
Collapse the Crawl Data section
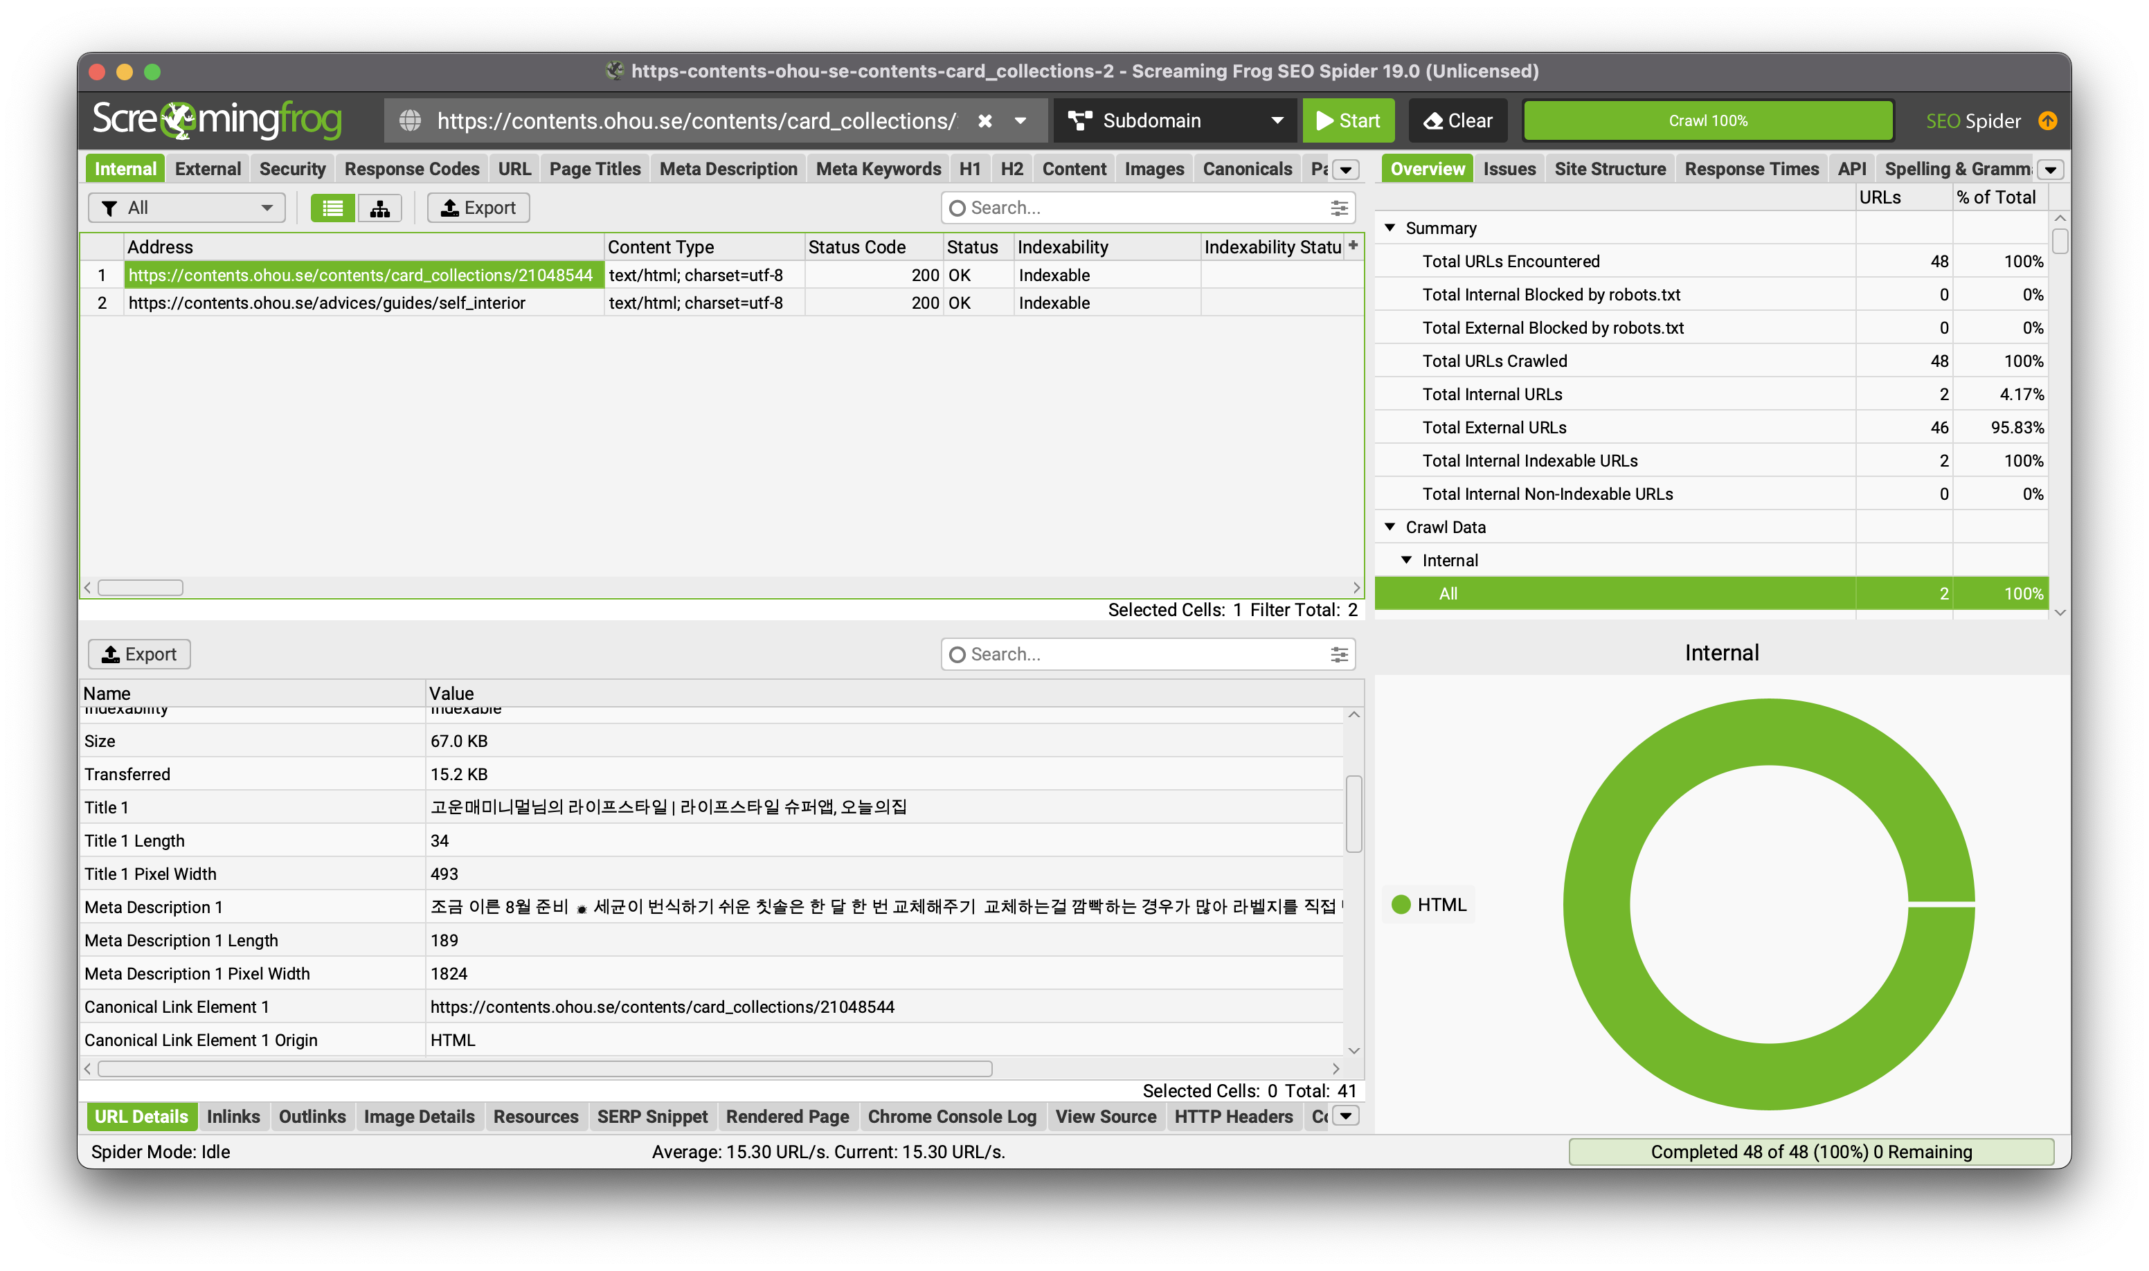[1390, 527]
